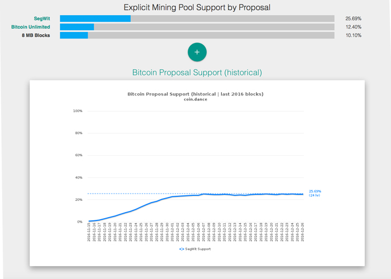Screen dimensions: 391x279
Task: Click the 2016-12-01 x-axis date label
Action: (172, 232)
